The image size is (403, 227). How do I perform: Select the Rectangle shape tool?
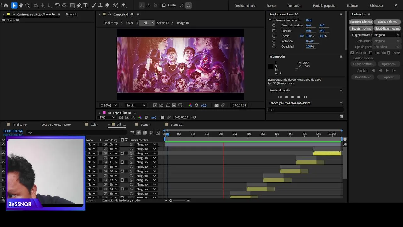[x=72, y=5]
